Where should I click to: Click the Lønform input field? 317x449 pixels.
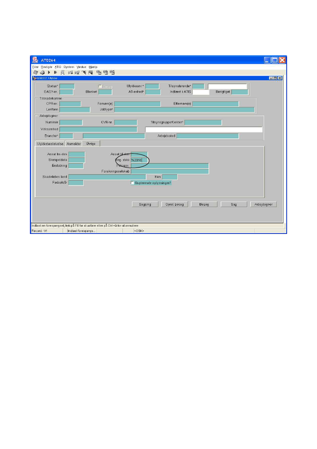75,109
